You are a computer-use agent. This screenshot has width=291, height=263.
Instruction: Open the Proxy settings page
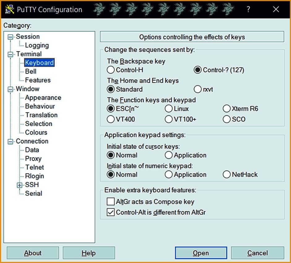(x=33, y=158)
